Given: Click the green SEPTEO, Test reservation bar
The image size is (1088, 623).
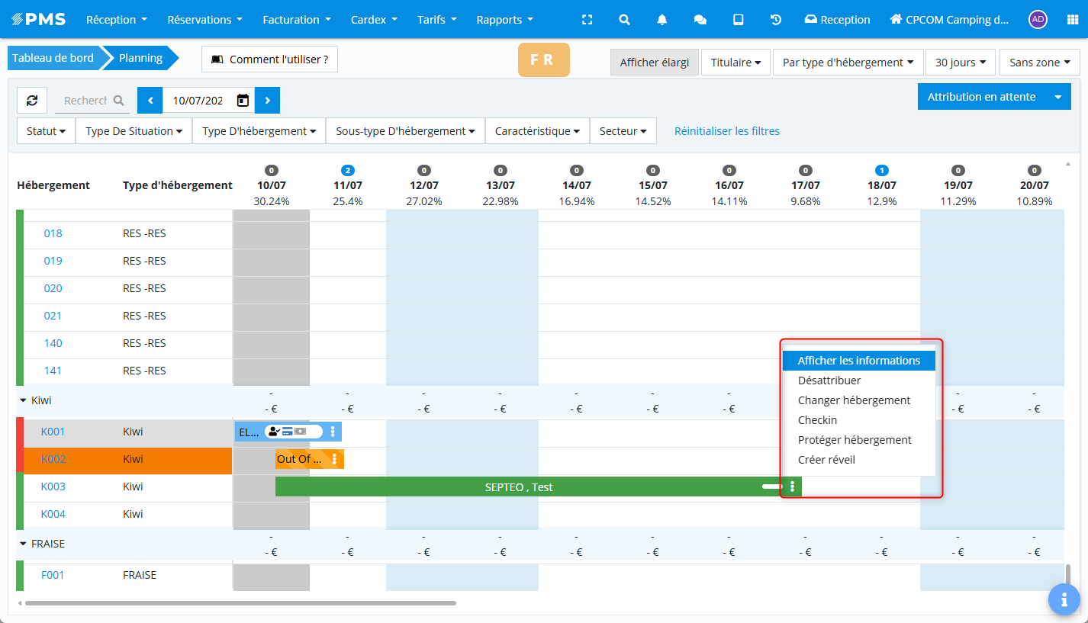Looking at the screenshot, I should 519,487.
